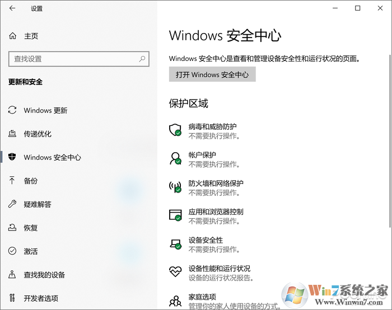Screen dimensions: 392x310
Task: Click the 设备安全性 laptop icon
Action: (175, 244)
